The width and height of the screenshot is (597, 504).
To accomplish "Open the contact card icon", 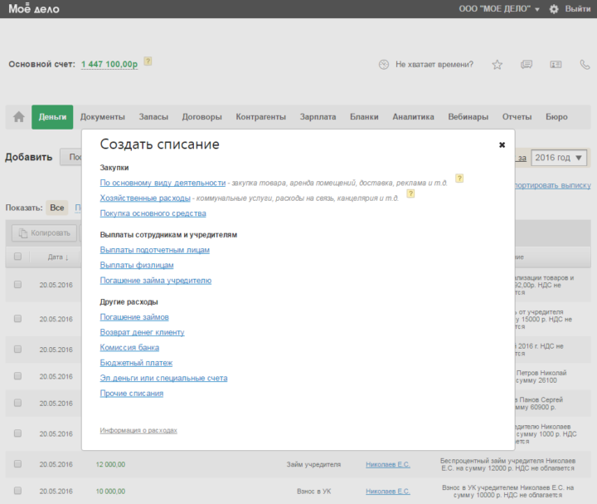I will pos(556,65).
